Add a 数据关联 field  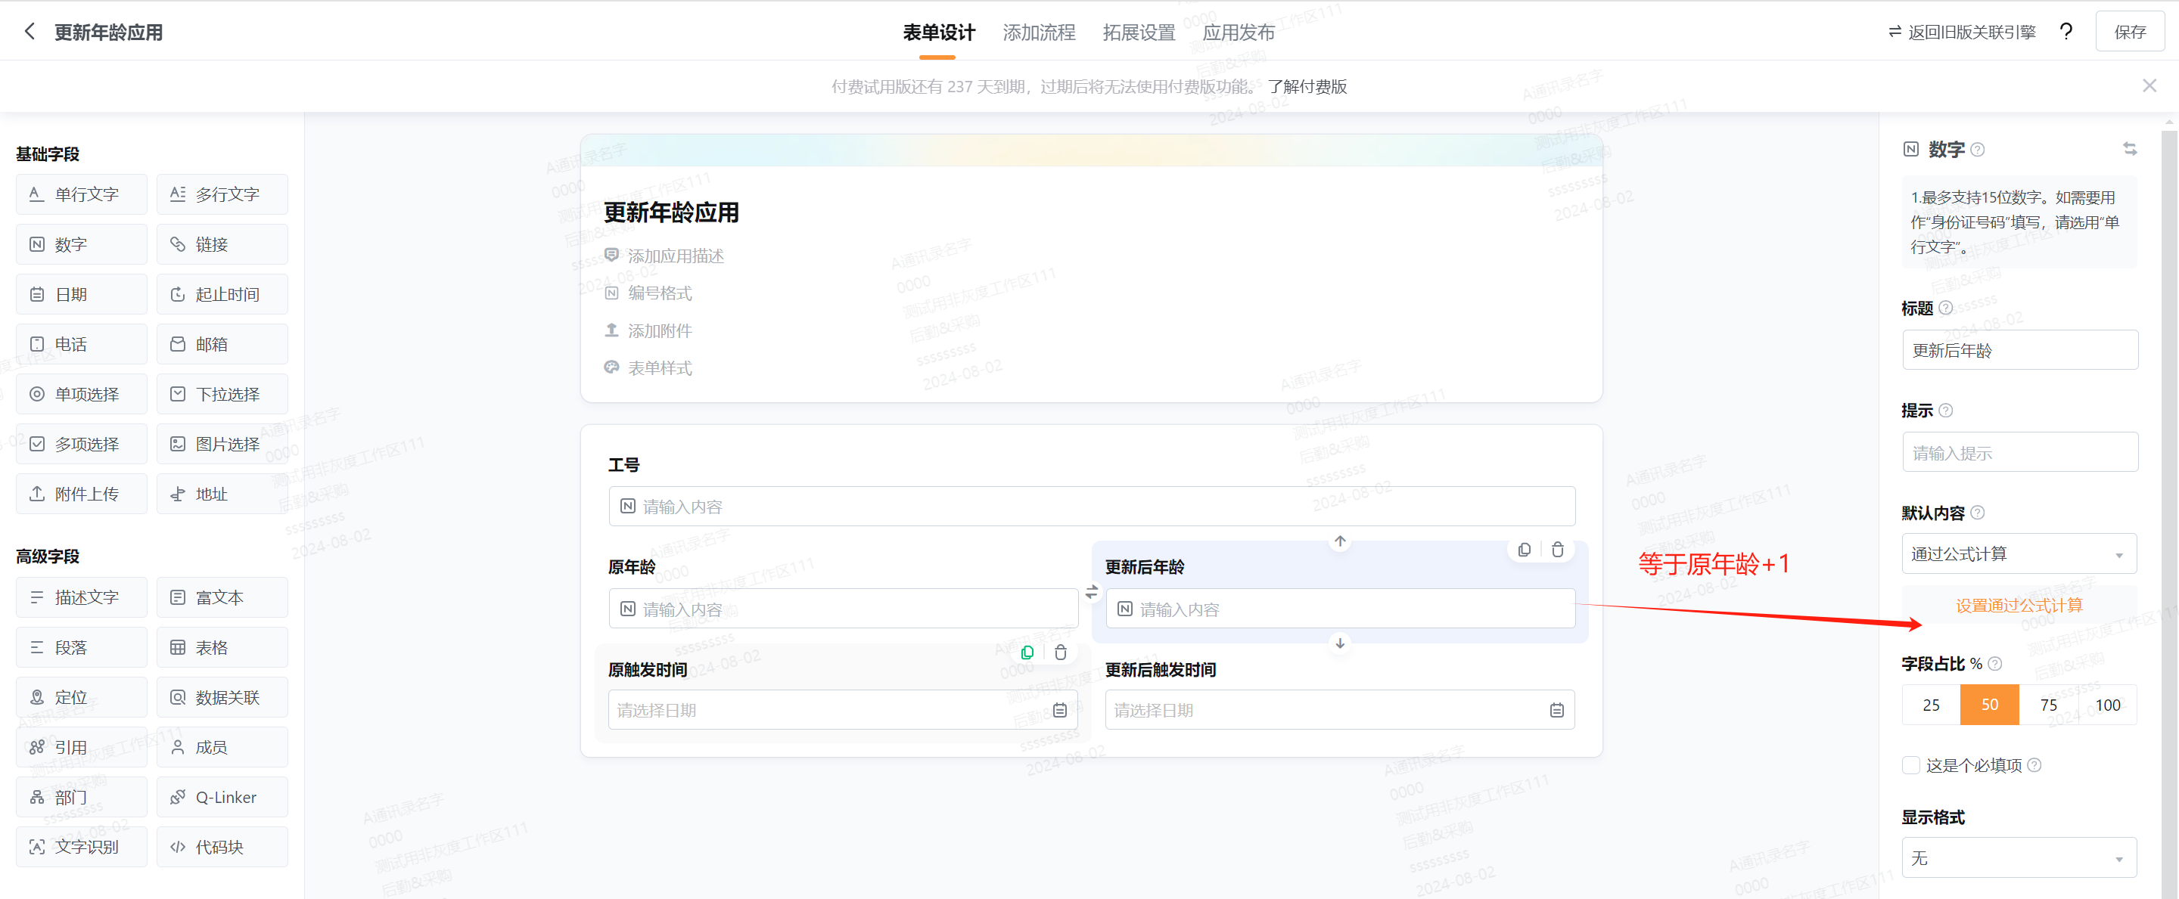coord(222,698)
